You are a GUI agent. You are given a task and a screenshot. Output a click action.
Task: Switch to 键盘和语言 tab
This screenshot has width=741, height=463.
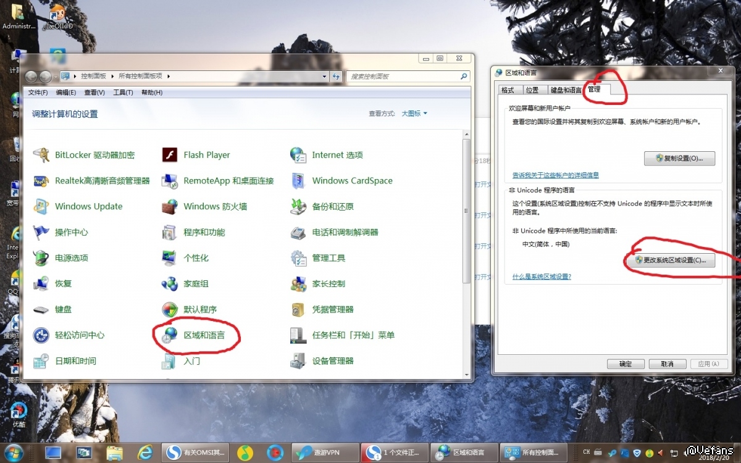tap(566, 90)
